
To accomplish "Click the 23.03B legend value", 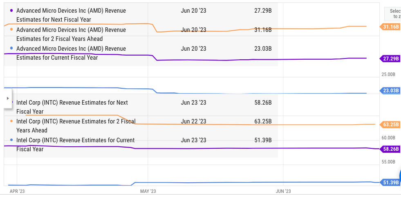I will pos(263,49).
